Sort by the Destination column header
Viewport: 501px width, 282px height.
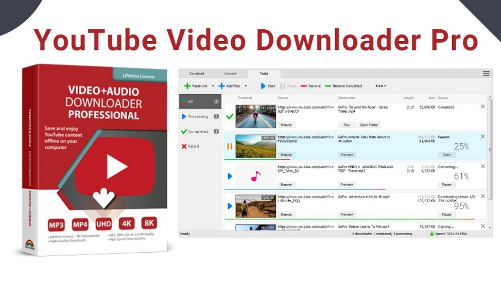tap(347, 98)
